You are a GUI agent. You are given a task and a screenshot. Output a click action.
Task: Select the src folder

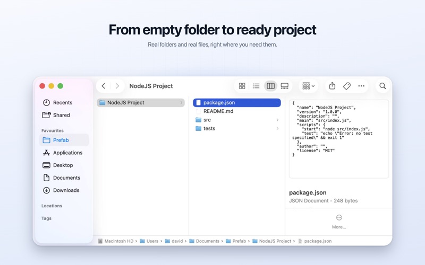tap(236, 120)
